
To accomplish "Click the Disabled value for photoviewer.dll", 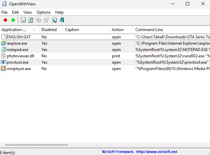I will (x=44, y=56).
